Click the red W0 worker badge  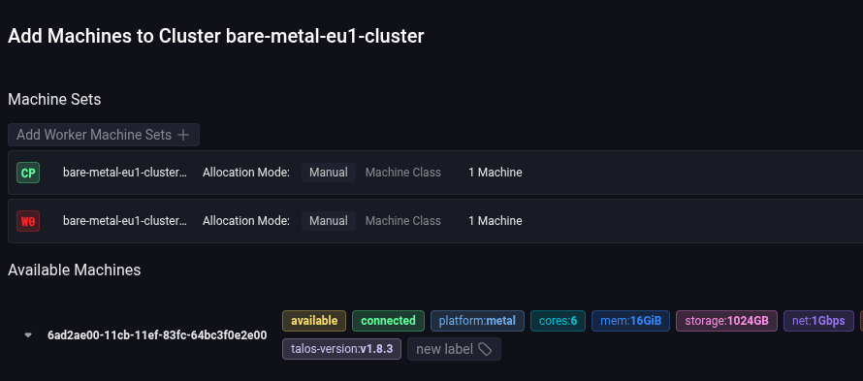28,221
